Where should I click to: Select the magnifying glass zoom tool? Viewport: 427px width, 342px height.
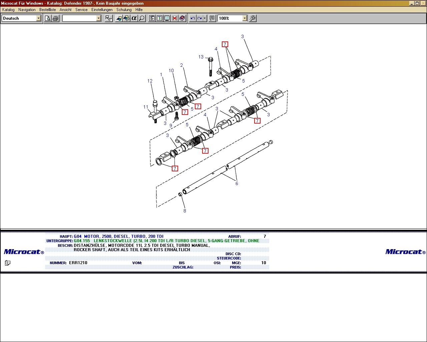coord(142,18)
